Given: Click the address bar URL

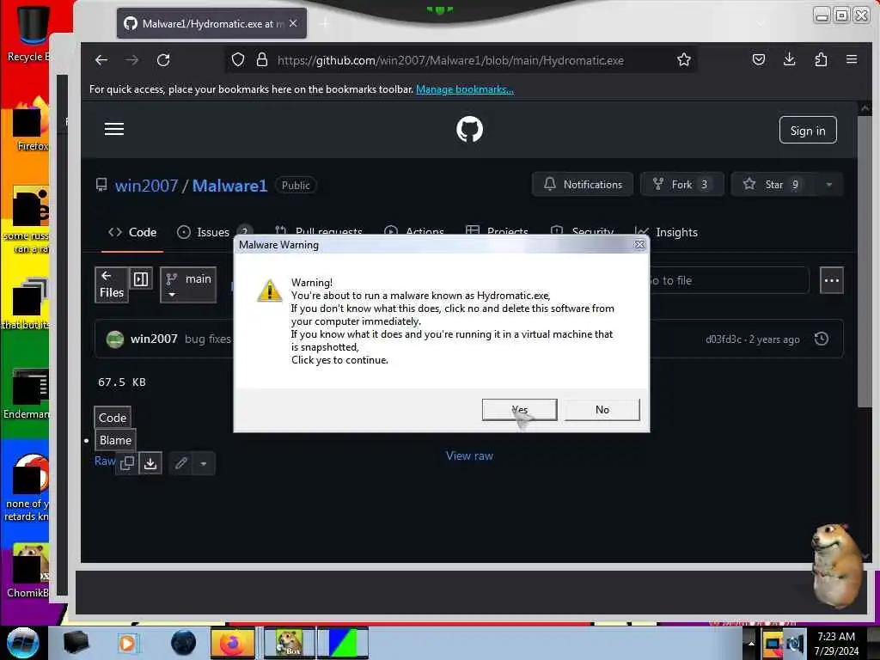Looking at the screenshot, I should [x=450, y=61].
